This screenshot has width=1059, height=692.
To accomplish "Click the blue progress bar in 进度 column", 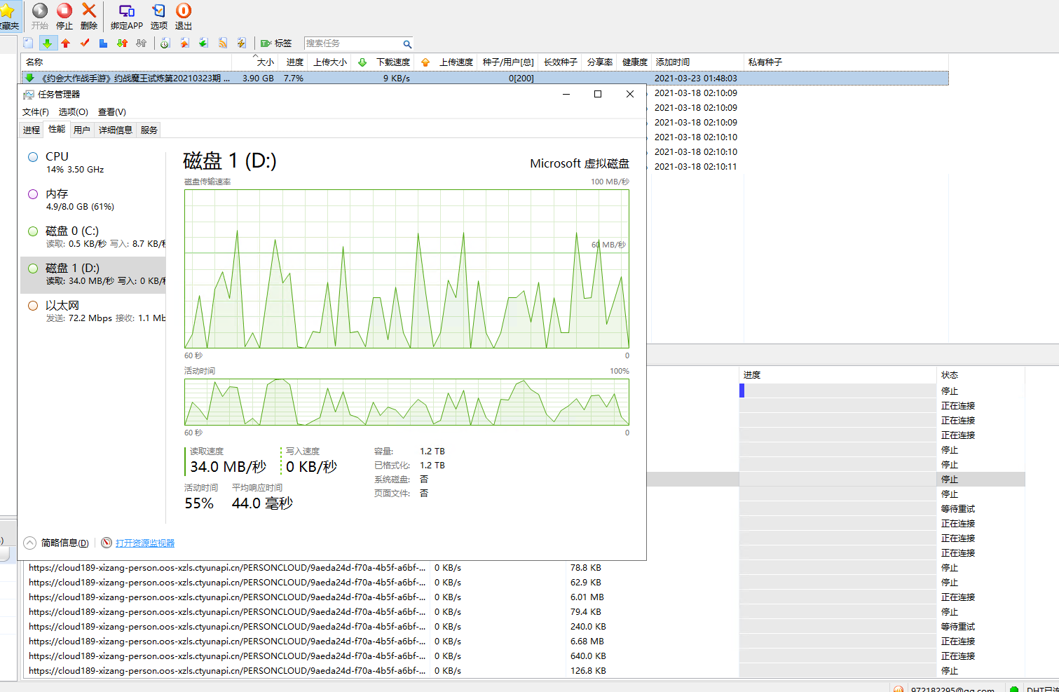I will tap(742, 391).
